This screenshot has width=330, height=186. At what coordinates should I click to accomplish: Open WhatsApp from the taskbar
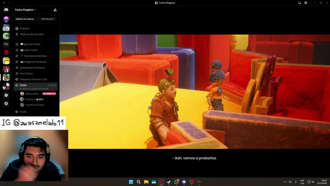tap(177, 182)
